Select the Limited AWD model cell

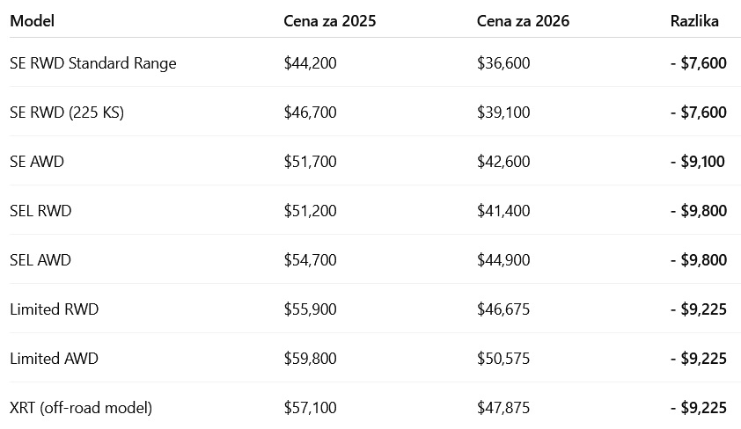pos(54,359)
